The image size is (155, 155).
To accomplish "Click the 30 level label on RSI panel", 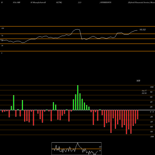I will (2, 46).
